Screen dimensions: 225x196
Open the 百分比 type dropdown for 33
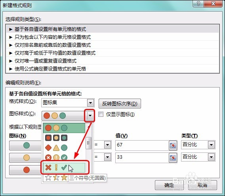[212, 157]
